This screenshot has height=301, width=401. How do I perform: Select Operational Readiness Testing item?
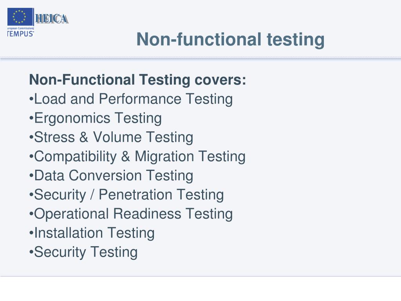(131, 214)
